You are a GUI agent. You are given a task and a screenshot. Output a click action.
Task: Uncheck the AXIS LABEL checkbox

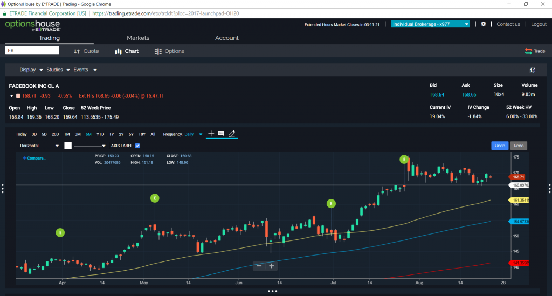[x=137, y=146]
